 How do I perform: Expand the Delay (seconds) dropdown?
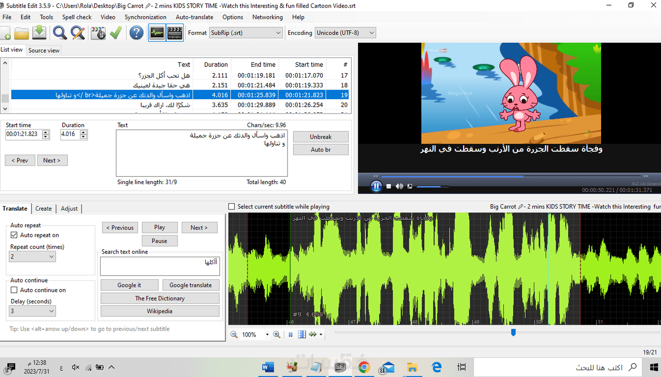(x=32, y=311)
